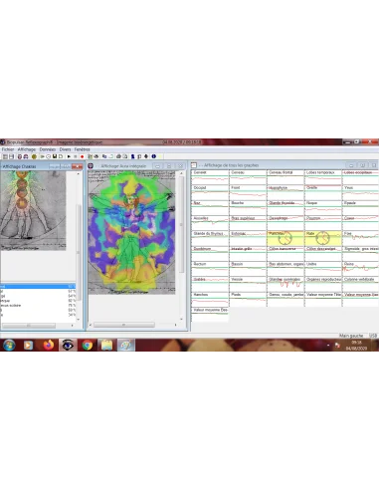Open Firefox from the taskbar
The image size is (379, 490).
[x=49, y=345]
